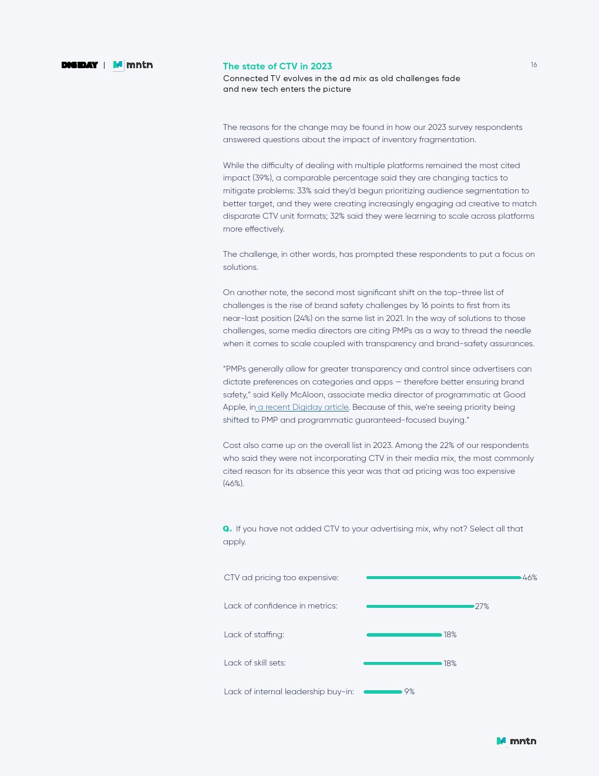This screenshot has width=599, height=776.
Task: Click the 46% value label
Action: [x=530, y=578]
